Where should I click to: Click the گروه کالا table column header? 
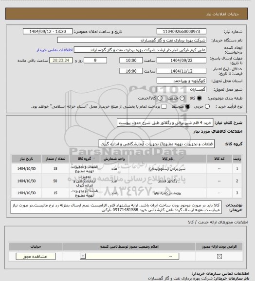pos(84,159)
